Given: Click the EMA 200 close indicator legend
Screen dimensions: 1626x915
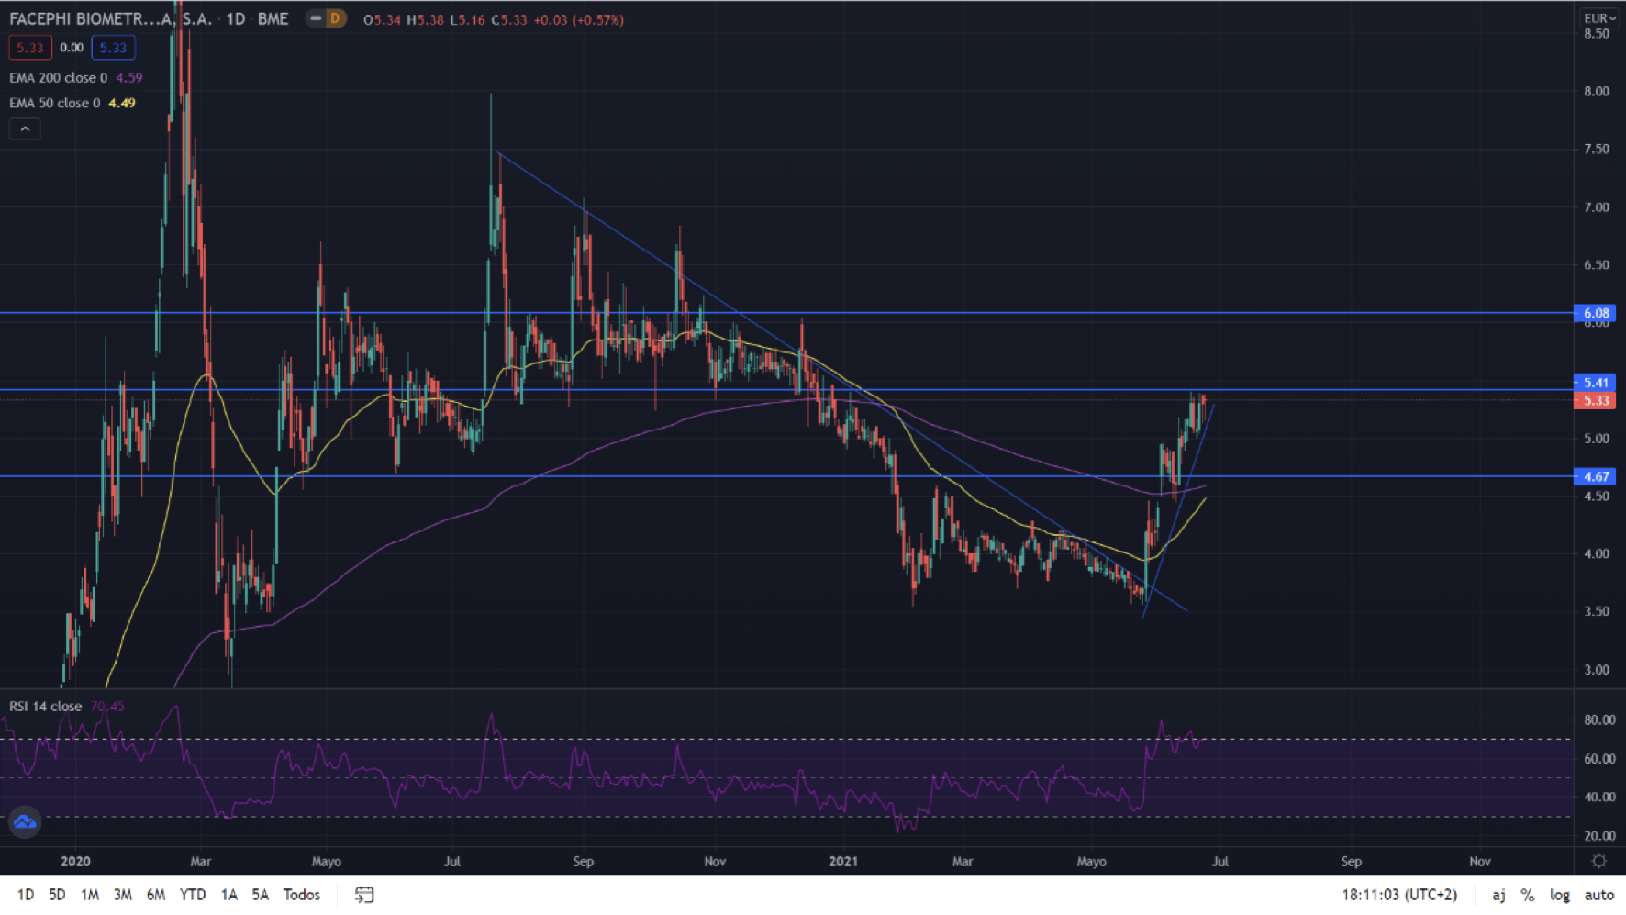Looking at the screenshot, I should 58,78.
